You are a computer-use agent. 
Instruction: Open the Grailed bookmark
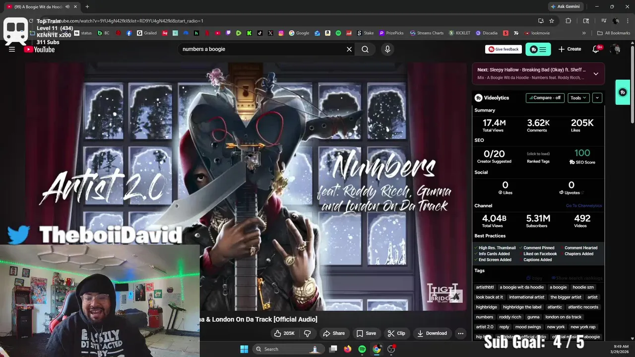tap(146, 33)
